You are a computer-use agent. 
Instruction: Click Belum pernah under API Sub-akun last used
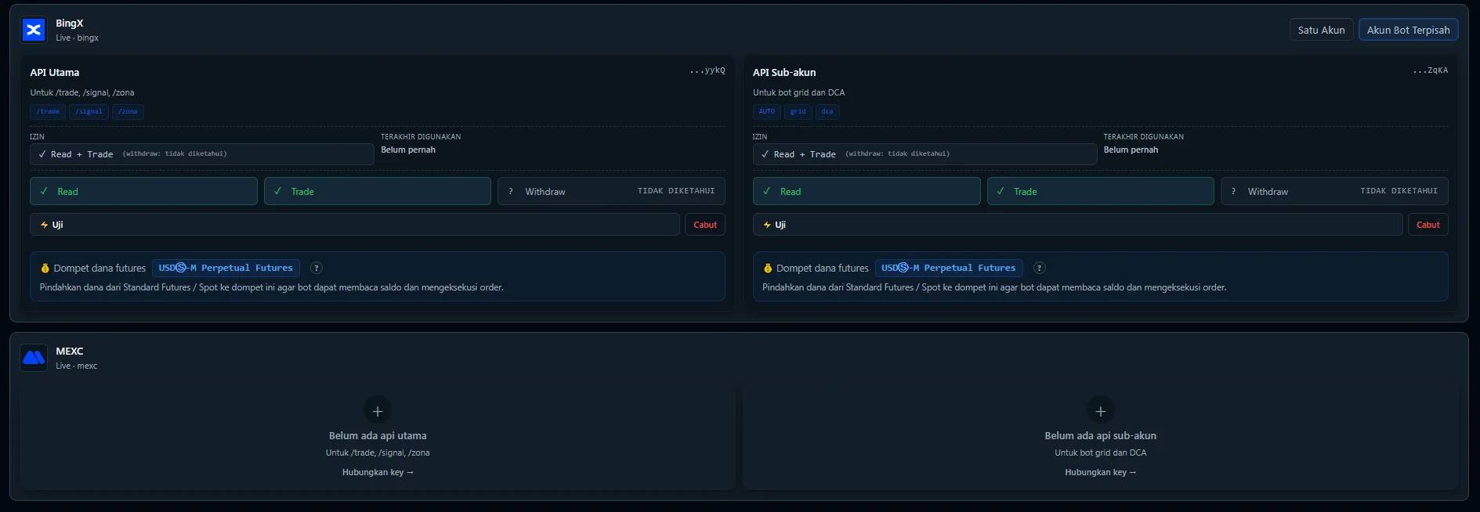(x=1131, y=150)
